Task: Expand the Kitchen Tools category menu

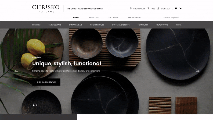Action: 97,25
